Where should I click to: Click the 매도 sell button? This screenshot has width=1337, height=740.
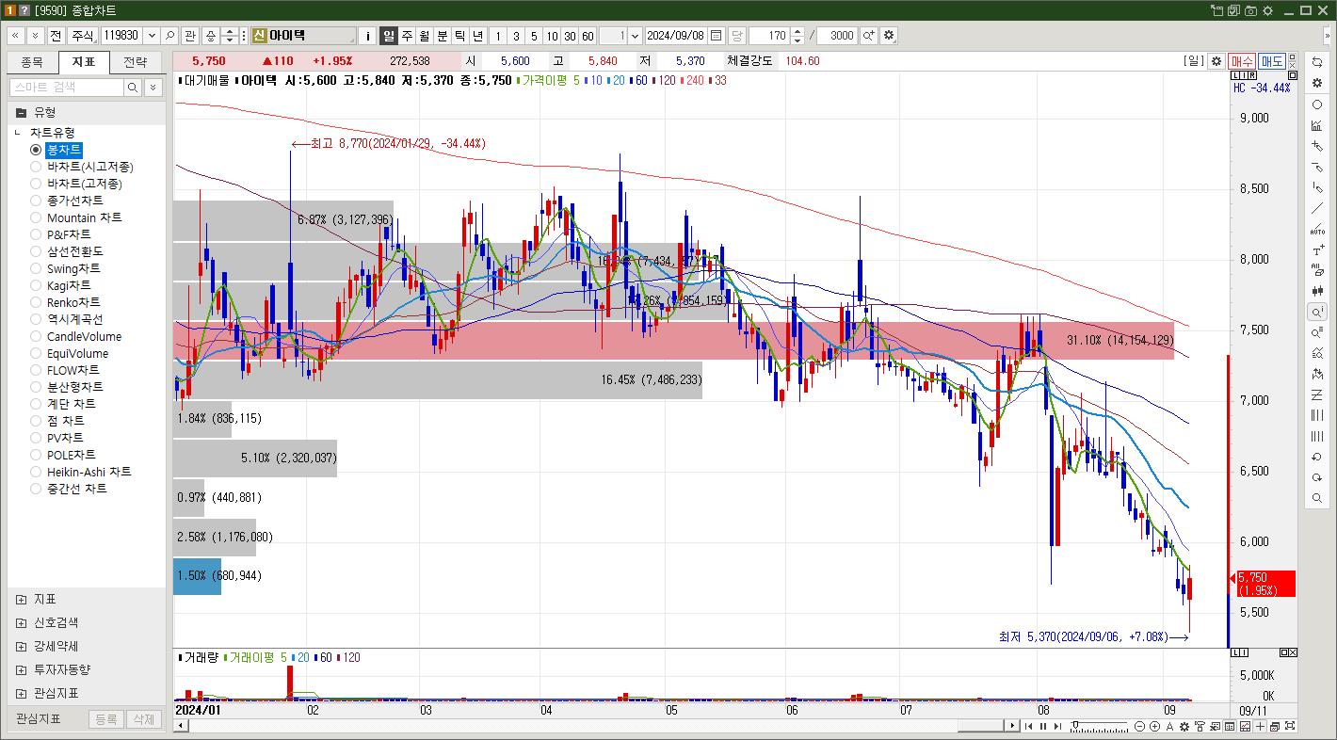point(1272,60)
